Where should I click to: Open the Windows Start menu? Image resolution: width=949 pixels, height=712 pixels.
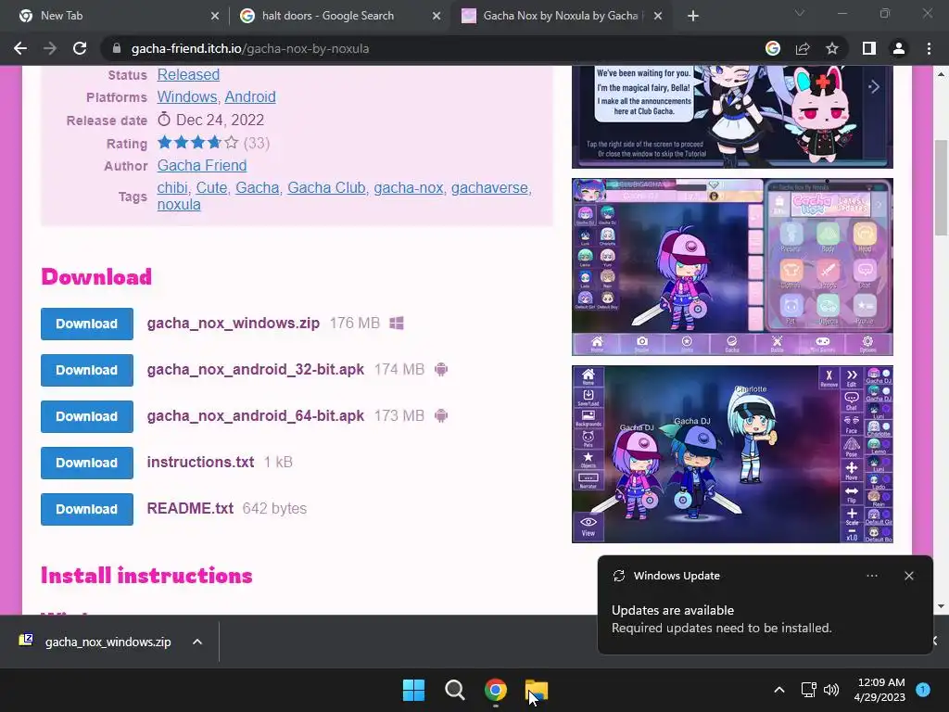(x=414, y=690)
